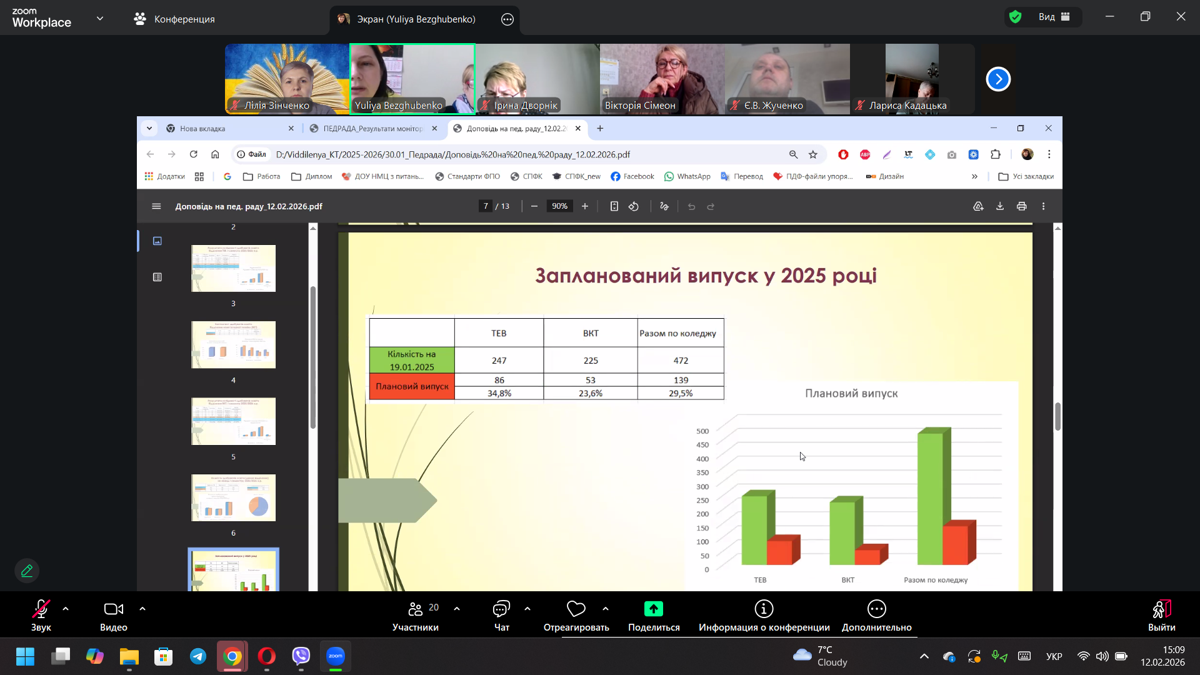Select page 4 thumbnail in sidebar
The height and width of the screenshot is (675, 1200).
pyautogui.click(x=233, y=345)
